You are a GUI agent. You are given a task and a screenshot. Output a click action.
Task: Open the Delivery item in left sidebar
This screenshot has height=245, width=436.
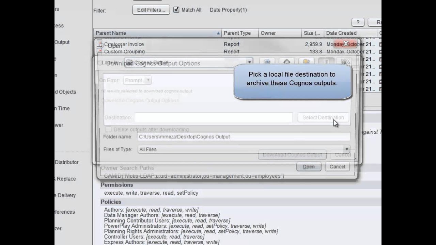(66, 195)
